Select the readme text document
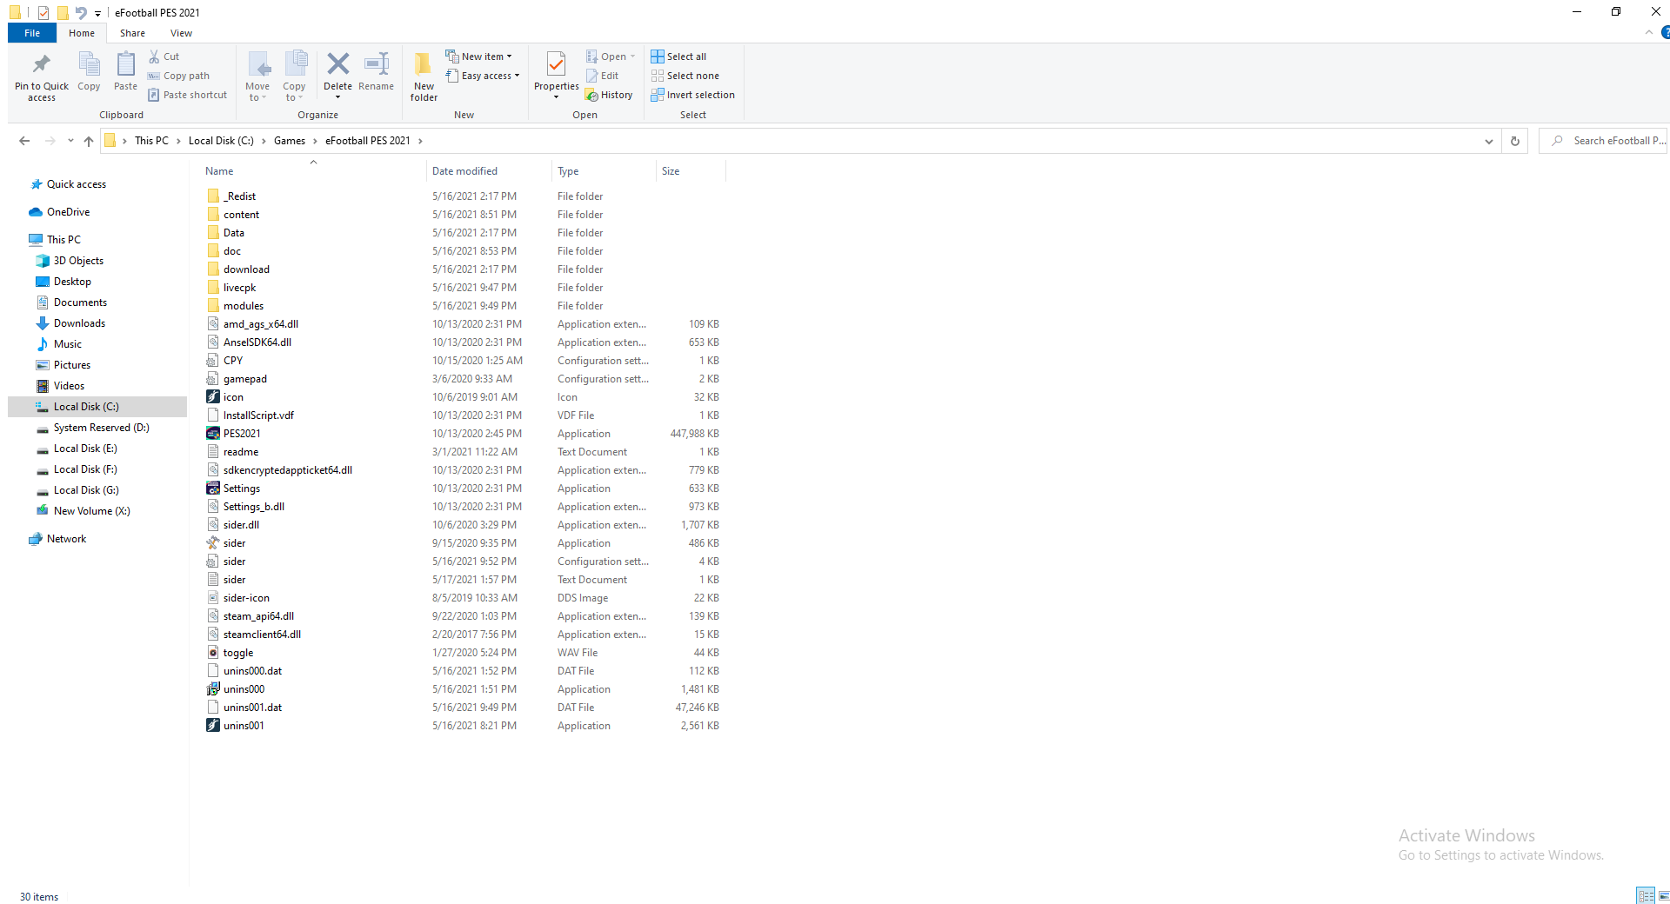Screen dimensions: 1670x904 pos(232,452)
